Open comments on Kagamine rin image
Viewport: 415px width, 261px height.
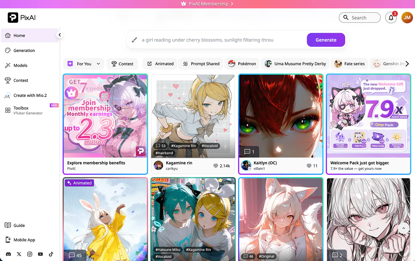[161, 146]
